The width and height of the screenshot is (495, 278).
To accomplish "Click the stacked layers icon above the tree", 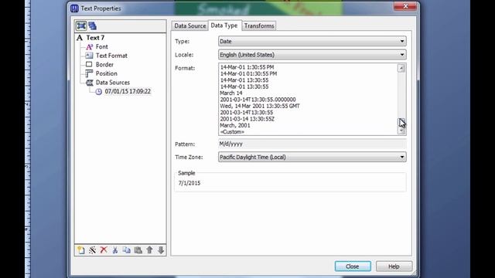I will coord(93,25).
